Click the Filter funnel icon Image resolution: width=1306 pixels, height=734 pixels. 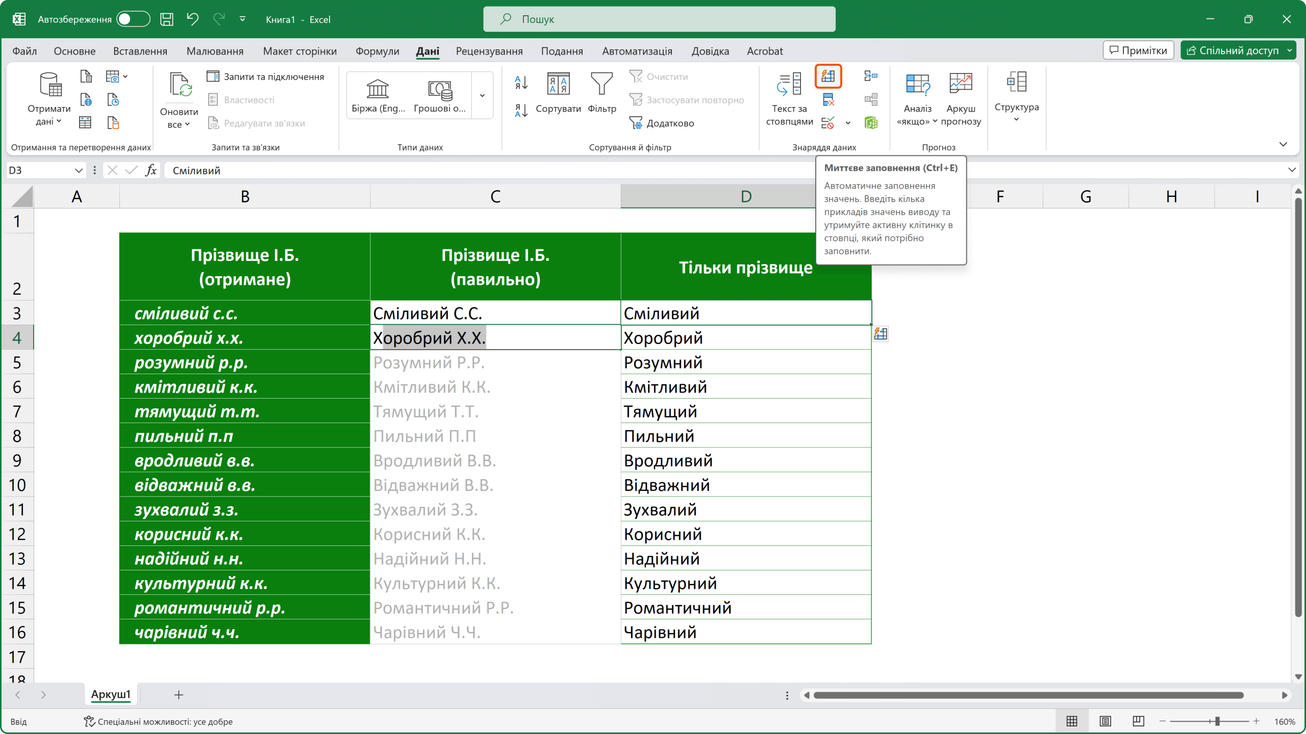[x=601, y=84]
